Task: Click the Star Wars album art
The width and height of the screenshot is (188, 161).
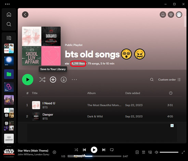Action: (x=9, y=152)
